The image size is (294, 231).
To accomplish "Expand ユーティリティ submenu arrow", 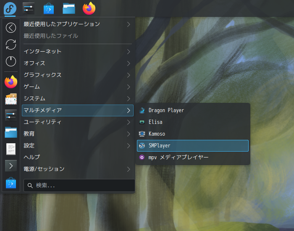I will coord(129,122).
